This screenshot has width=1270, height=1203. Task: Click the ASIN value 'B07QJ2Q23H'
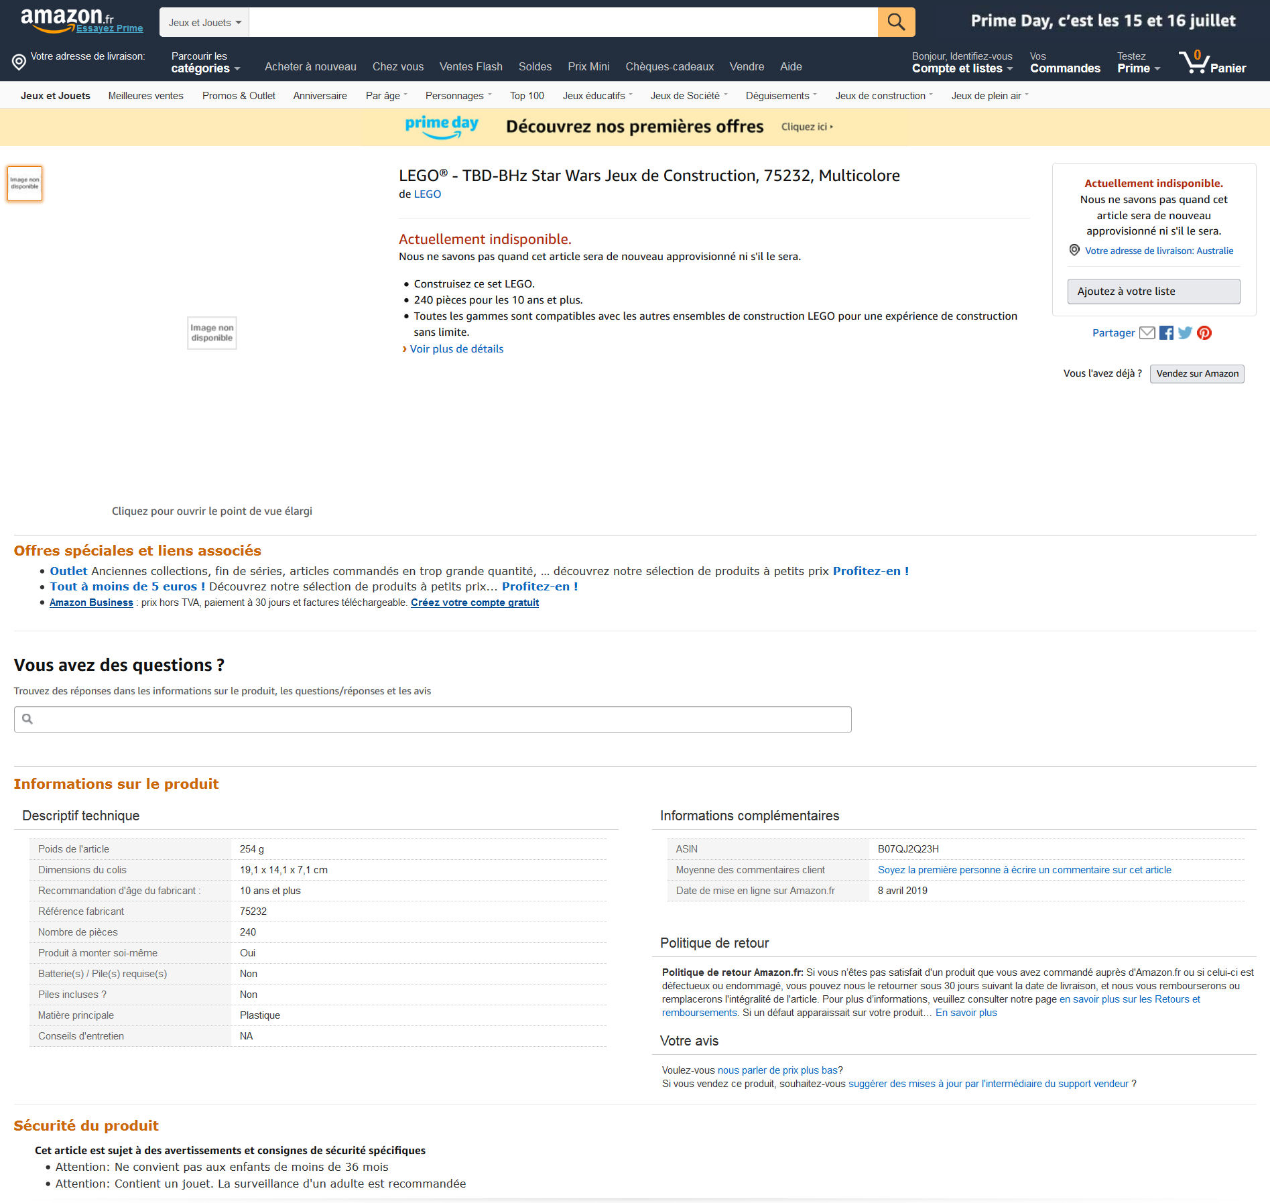pyautogui.click(x=908, y=849)
